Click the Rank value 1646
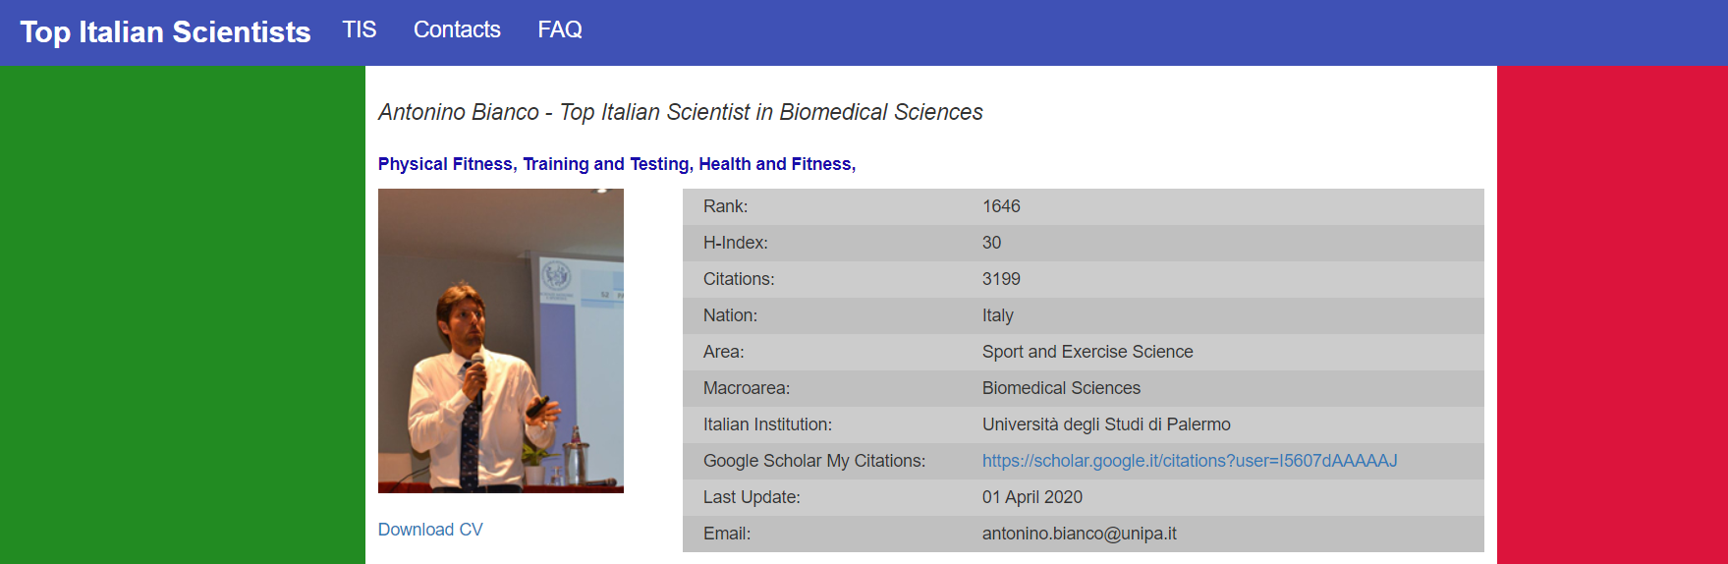The image size is (1728, 564). click(x=1001, y=206)
